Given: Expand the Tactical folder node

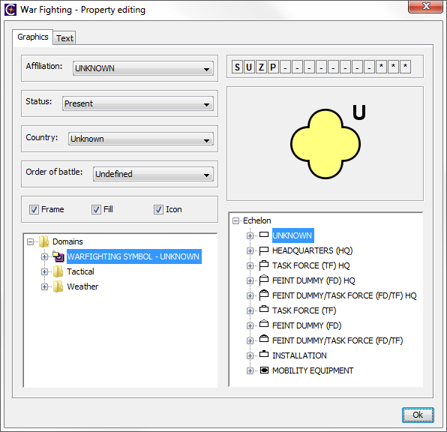Looking at the screenshot, I should [44, 271].
